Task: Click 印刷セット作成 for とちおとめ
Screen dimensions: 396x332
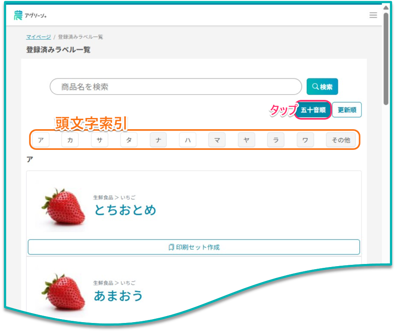Action: click(194, 247)
